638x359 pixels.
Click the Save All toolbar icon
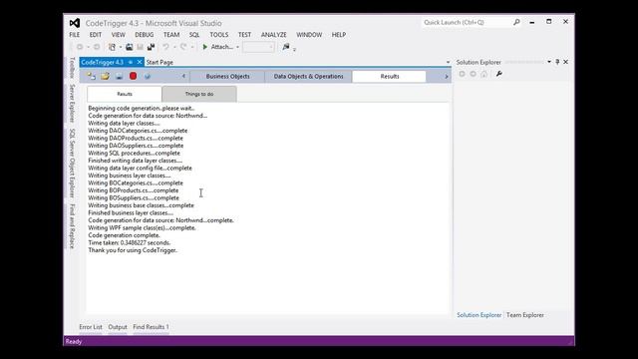(151, 47)
